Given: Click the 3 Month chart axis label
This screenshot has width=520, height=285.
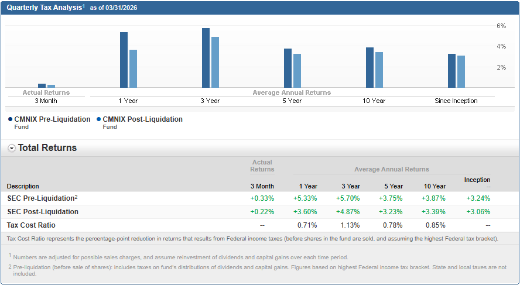Looking at the screenshot, I should [x=46, y=101].
